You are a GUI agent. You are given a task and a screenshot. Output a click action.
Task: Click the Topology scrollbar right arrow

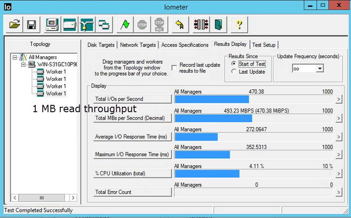coord(73,198)
